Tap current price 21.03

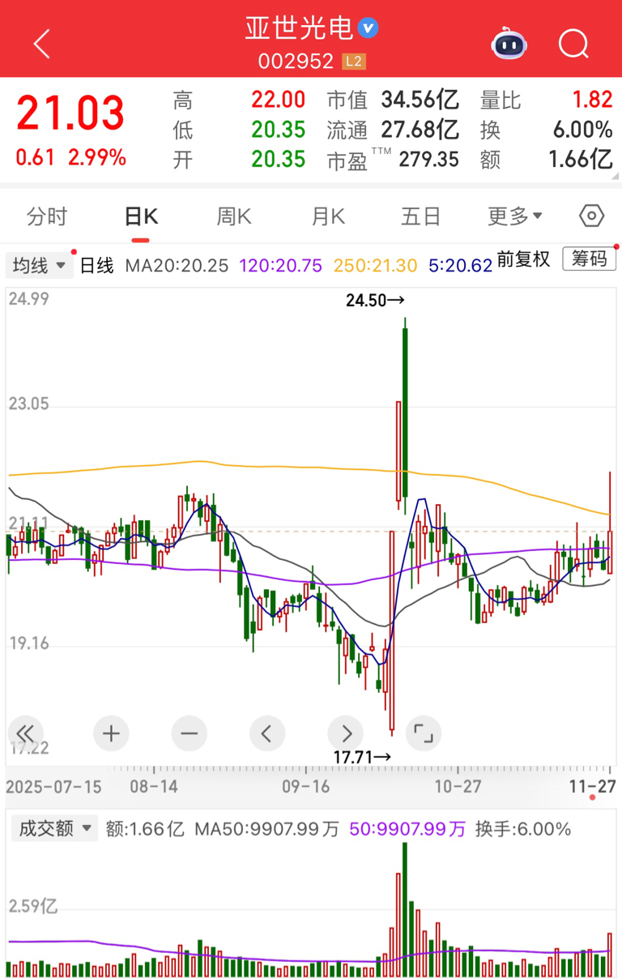[x=70, y=113]
